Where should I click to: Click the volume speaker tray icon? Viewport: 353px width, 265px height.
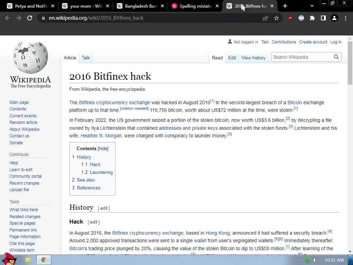315,260
